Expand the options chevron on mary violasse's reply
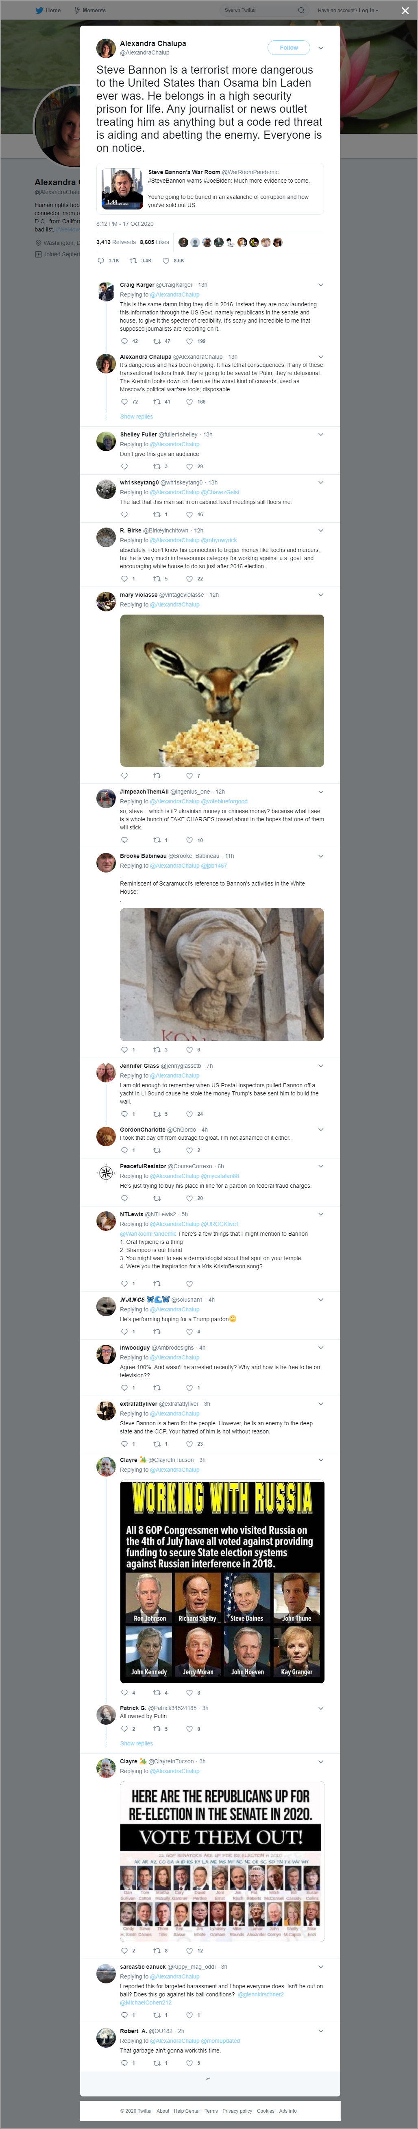Viewport: 418px width, 2129px height. [320, 594]
